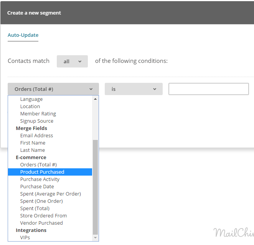
Task: Select Spent (Average Per Order)
Action: pyautogui.click(x=50, y=194)
